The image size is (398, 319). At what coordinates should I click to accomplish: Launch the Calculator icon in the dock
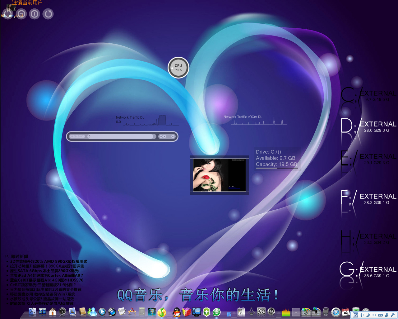click(x=142, y=312)
